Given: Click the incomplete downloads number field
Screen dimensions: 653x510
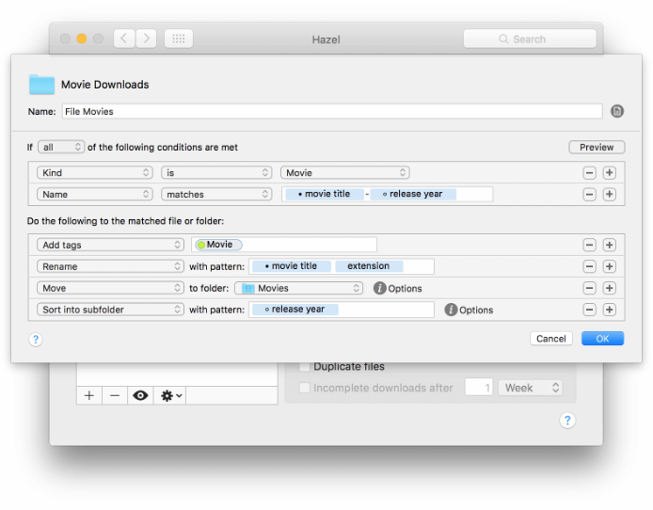Looking at the screenshot, I should tap(479, 388).
